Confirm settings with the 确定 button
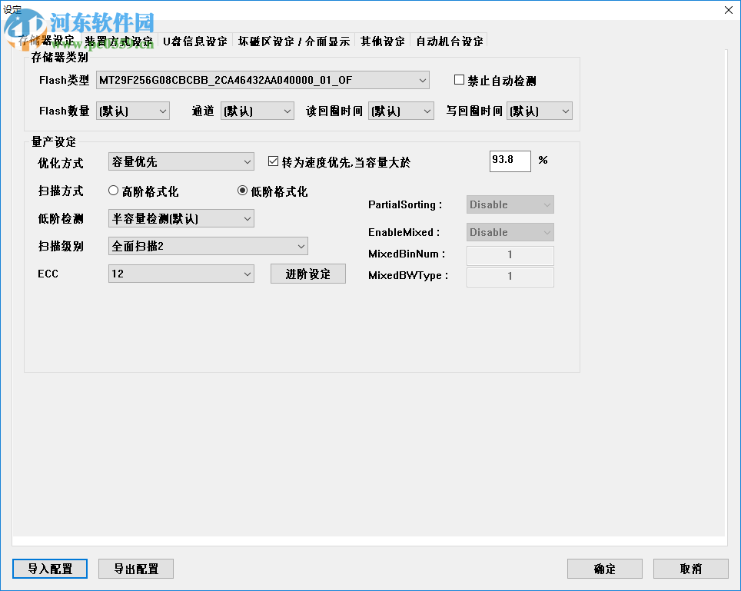This screenshot has width=741, height=591. (x=604, y=569)
